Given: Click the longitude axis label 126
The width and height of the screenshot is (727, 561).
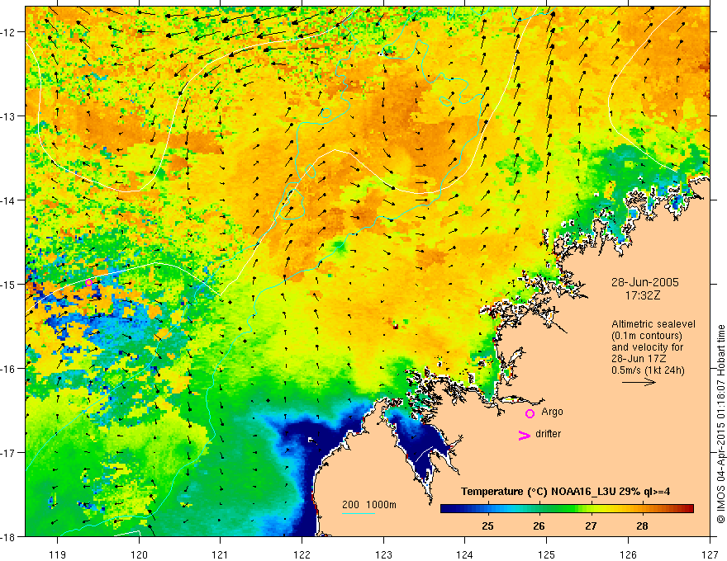Looking at the screenshot, I should [x=629, y=554].
